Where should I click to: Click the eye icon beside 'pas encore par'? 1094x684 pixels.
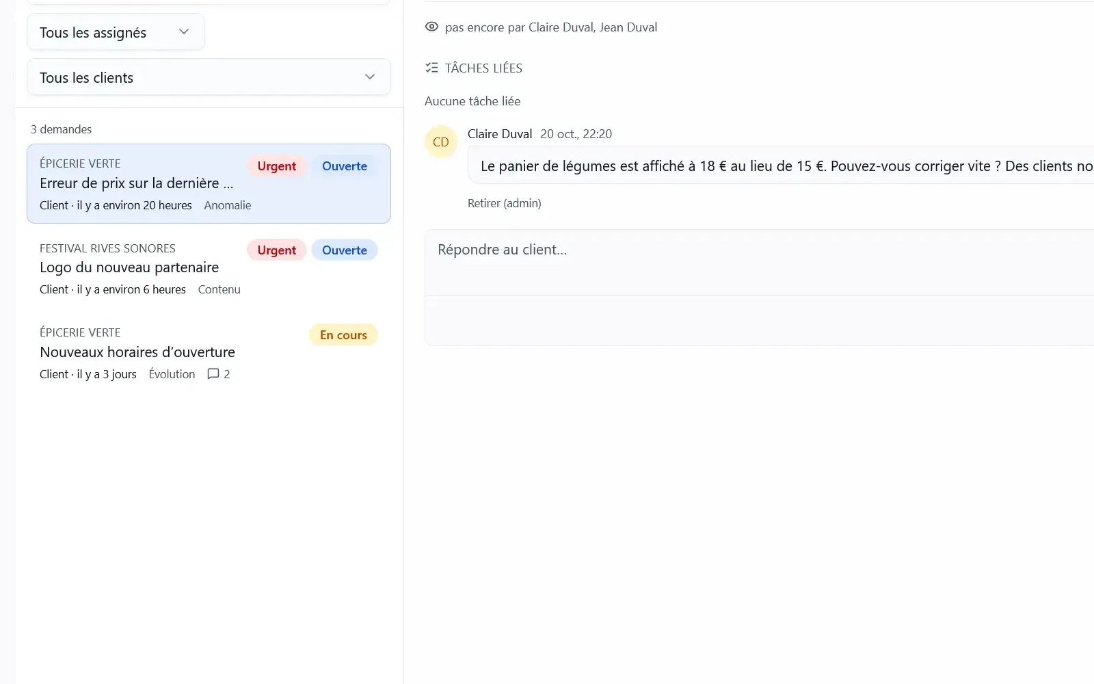pyautogui.click(x=431, y=27)
